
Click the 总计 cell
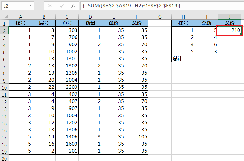(183, 59)
